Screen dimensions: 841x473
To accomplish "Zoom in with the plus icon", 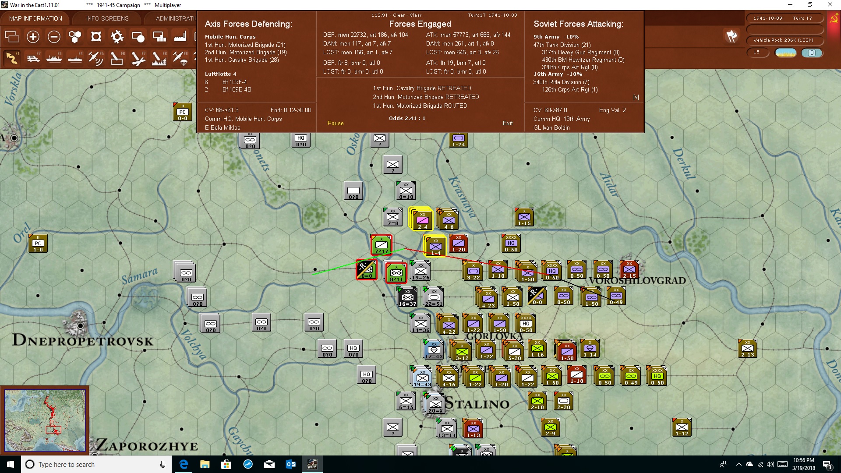I will pos(33,37).
